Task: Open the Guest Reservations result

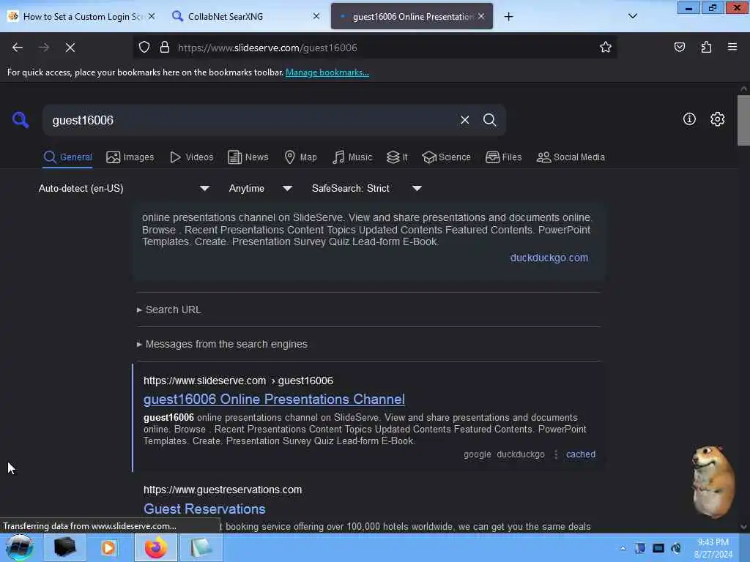Action: click(204, 509)
